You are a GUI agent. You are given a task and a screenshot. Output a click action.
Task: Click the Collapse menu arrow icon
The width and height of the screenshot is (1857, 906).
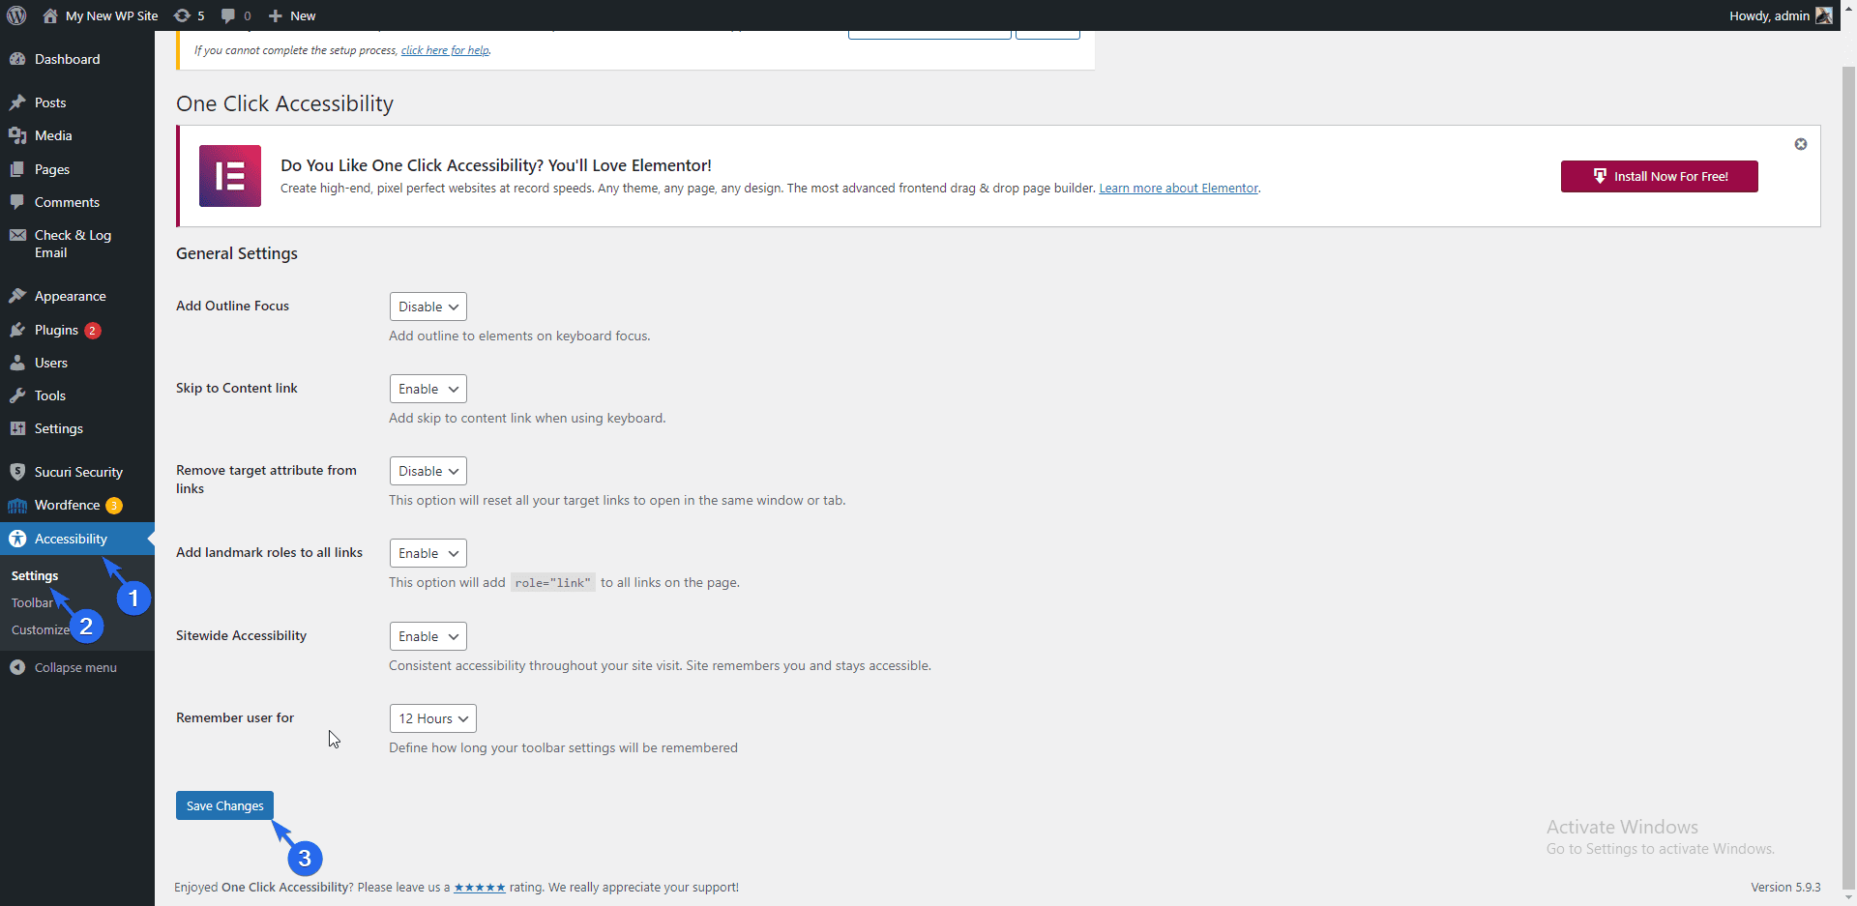pos(17,667)
